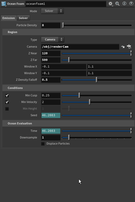
Task: Open the region Type dropdown showing Camera
Action: point(53,39)
